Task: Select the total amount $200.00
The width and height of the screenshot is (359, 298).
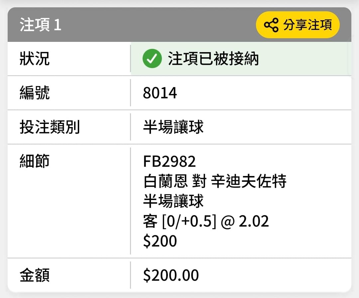Action: coord(171,275)
